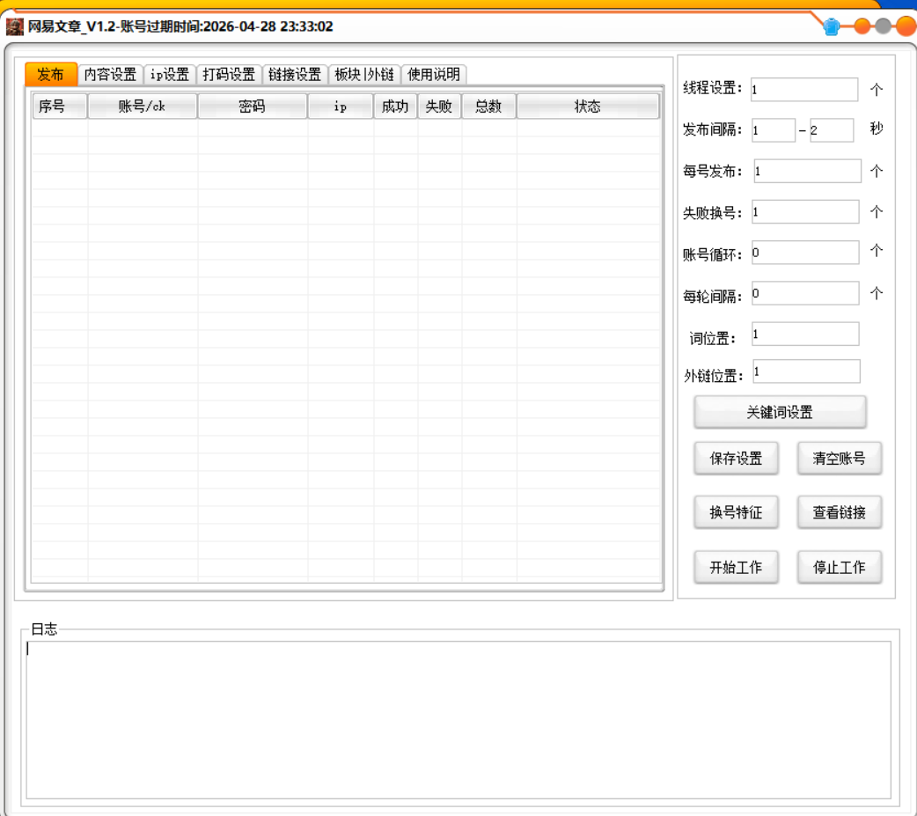This screenshot has width=917, height=816.
Task: Focus the 词位置 input field
Action: point(805,334)
